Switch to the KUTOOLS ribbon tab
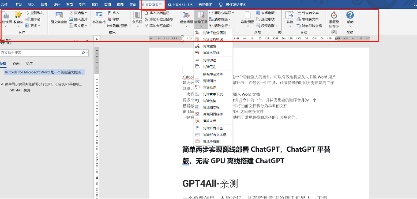Screen dimensions: 417x199 click(153, 4)
